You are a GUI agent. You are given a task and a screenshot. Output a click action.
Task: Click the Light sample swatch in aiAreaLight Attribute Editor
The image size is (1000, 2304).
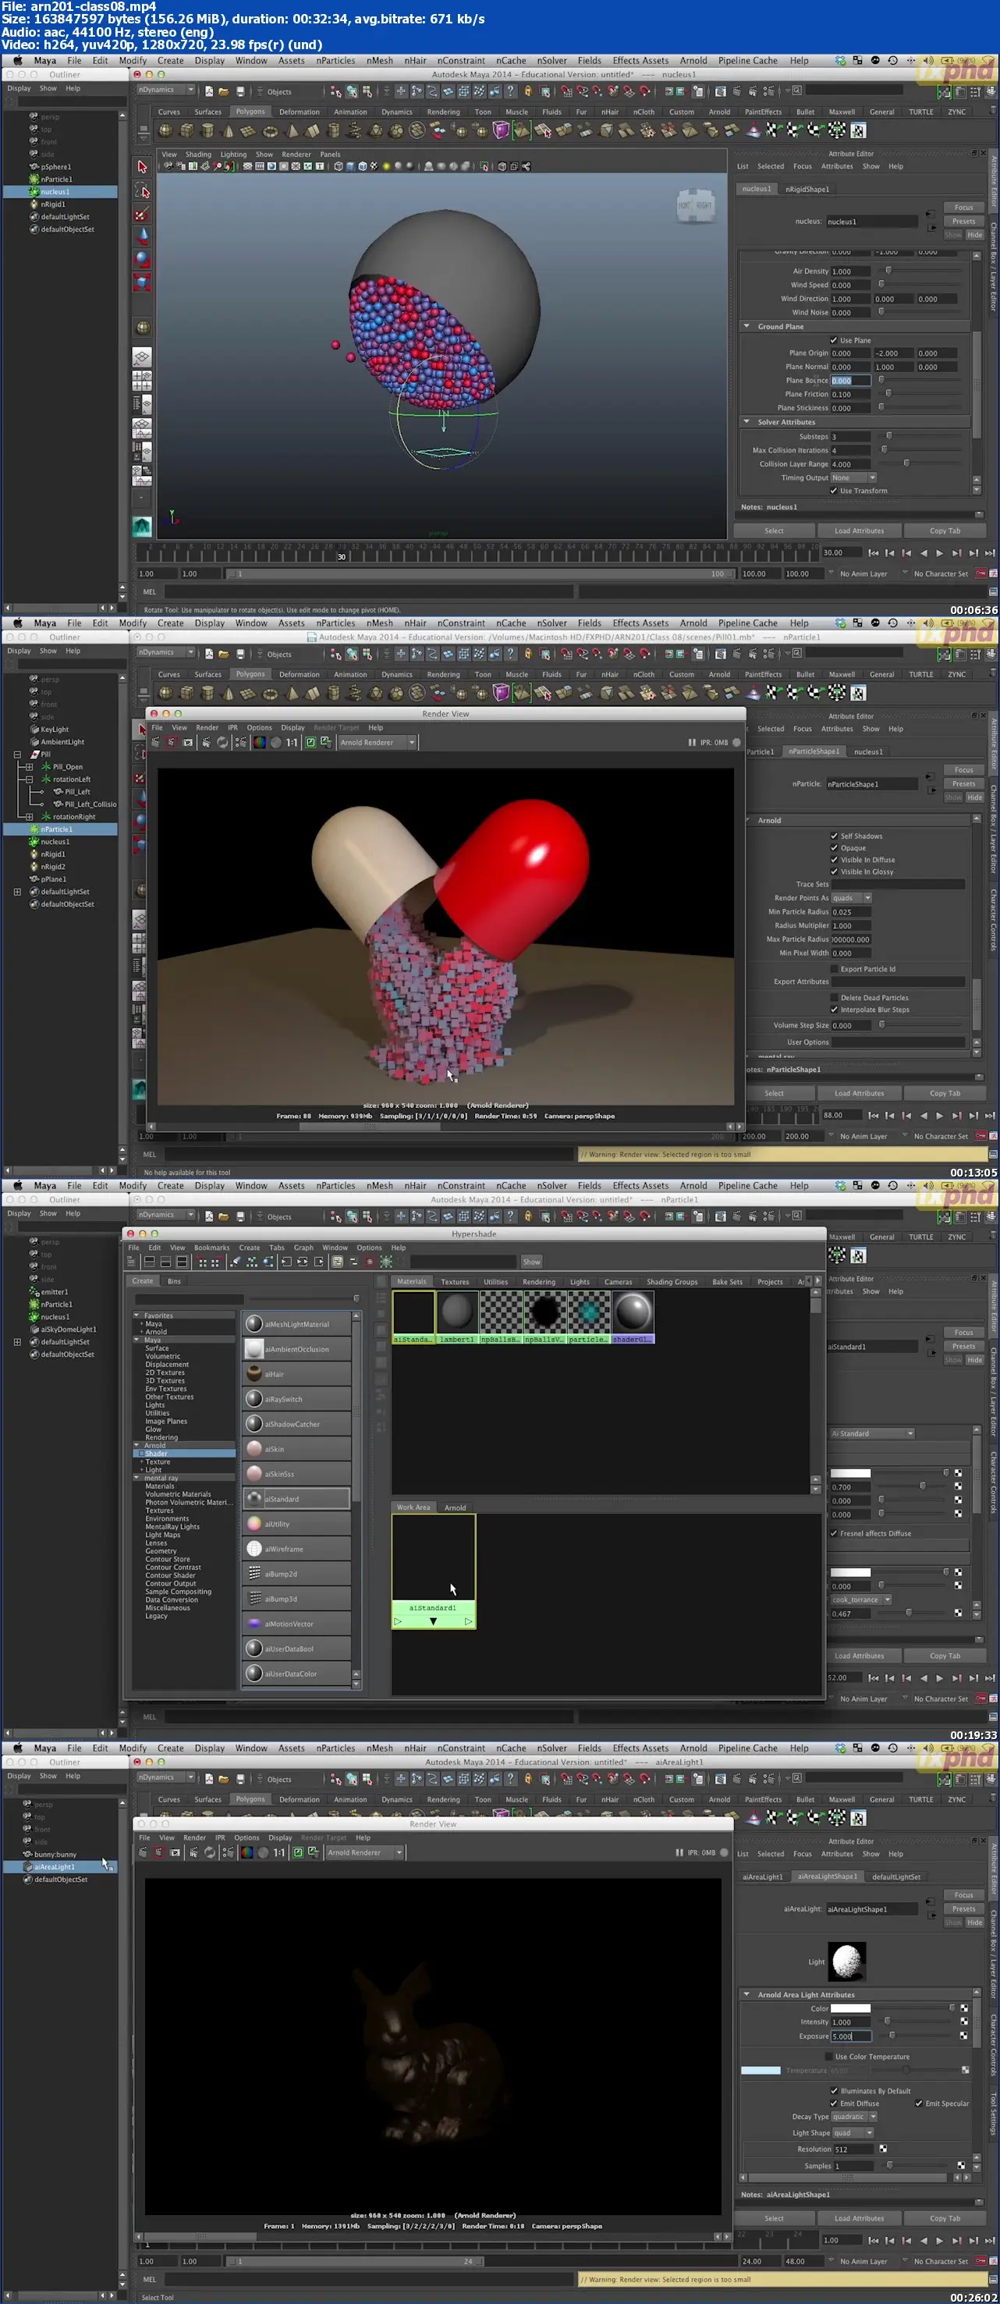point(847,1962)
